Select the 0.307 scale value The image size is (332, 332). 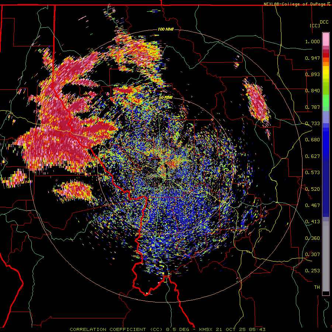[312, 255]
